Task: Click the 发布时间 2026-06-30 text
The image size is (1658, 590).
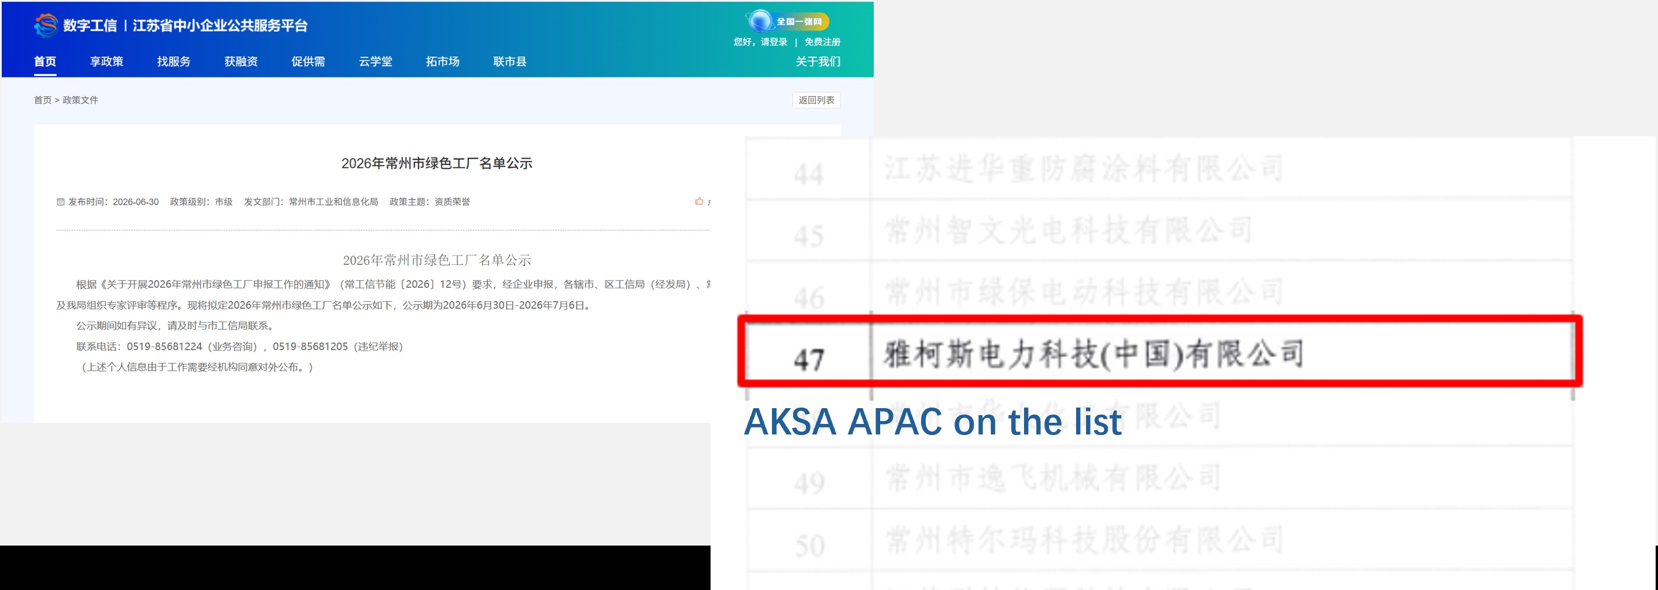Action: 113,202
